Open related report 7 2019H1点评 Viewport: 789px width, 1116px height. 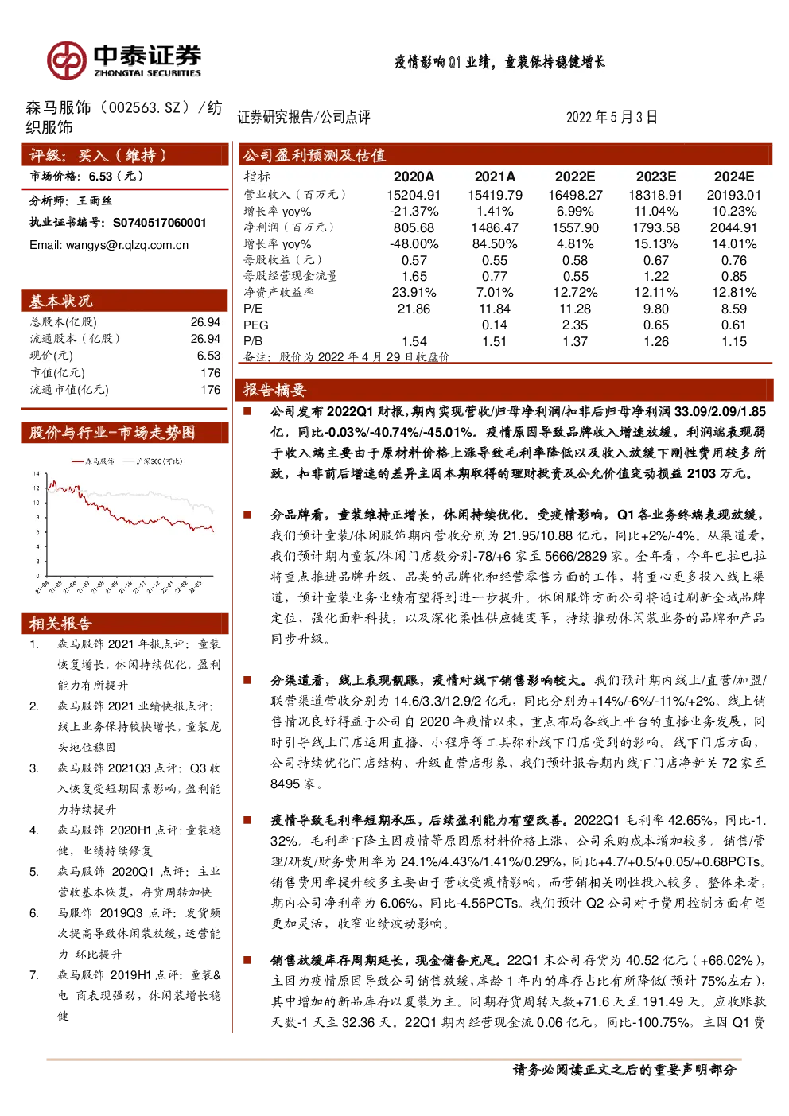coord(138,995)
